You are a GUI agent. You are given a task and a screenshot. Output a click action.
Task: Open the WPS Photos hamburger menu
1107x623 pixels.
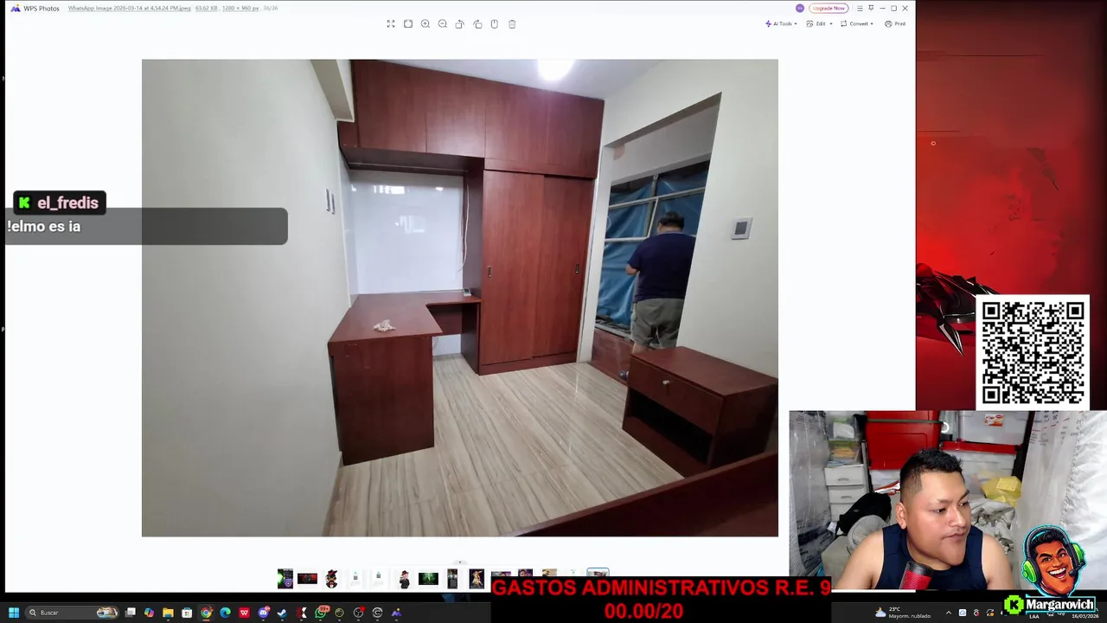pos(860,8)
